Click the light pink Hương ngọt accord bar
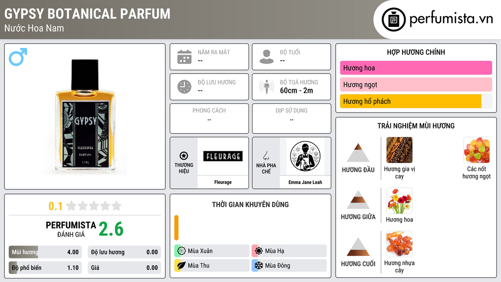The image size is (501, 282). point(416,84)
